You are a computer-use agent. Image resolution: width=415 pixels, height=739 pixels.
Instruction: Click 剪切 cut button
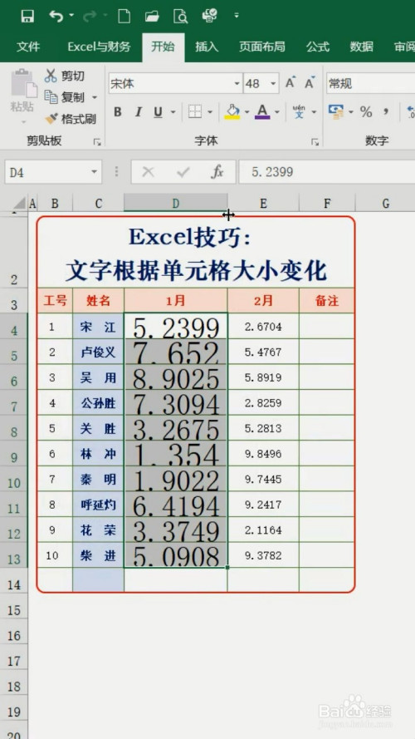pos(65,76)
